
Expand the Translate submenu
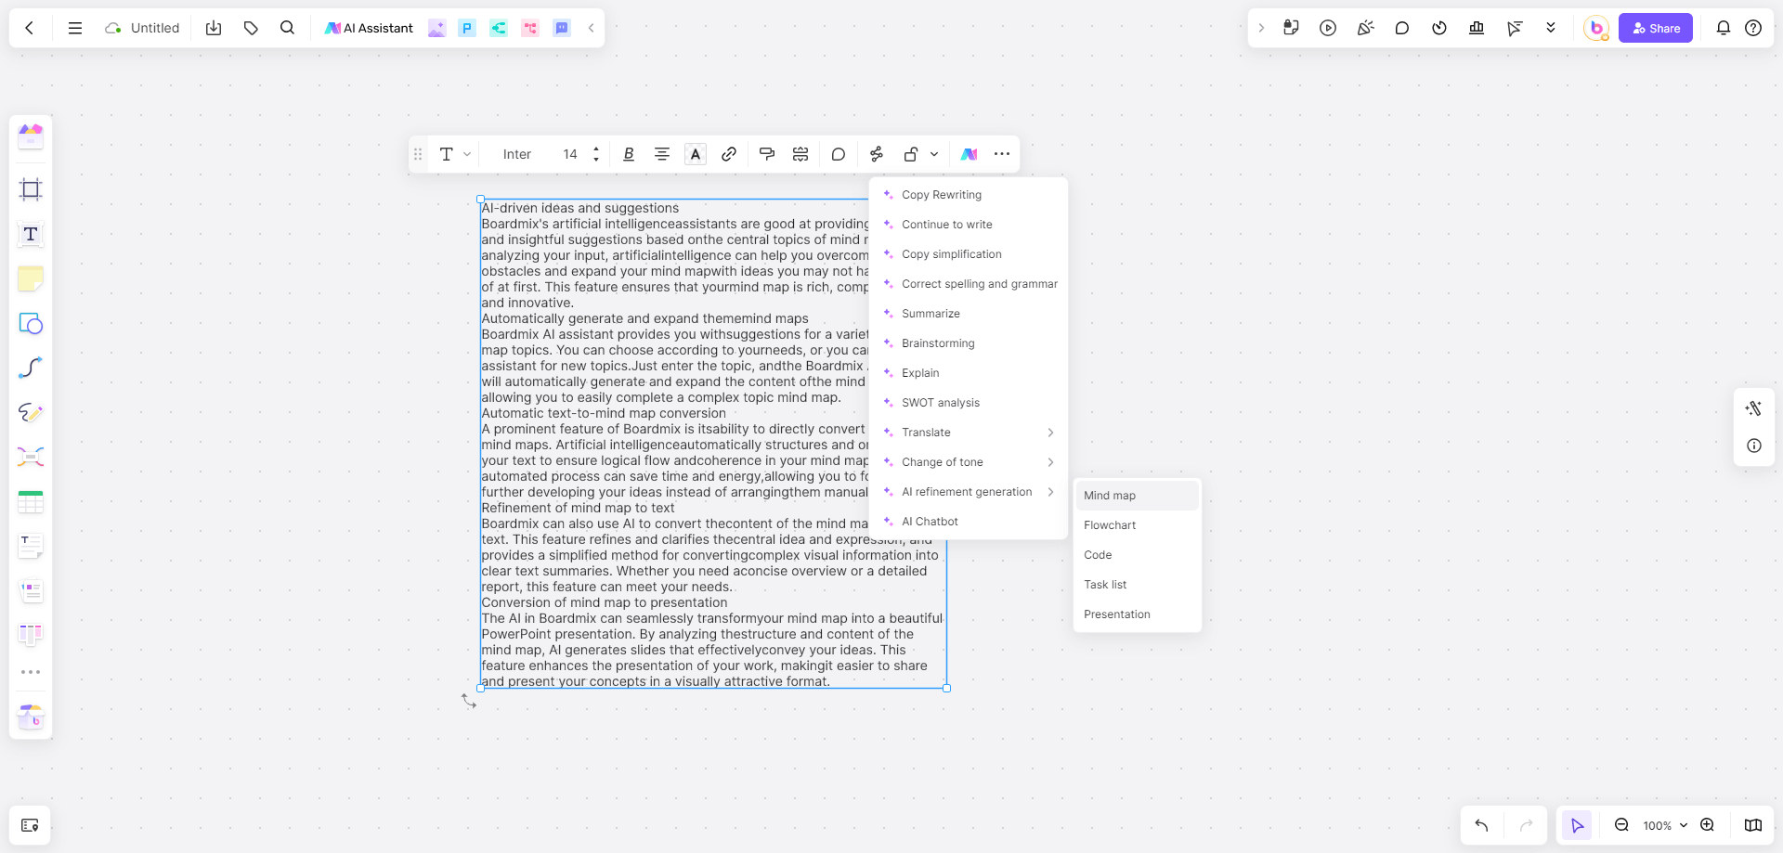tap(969, 433)
